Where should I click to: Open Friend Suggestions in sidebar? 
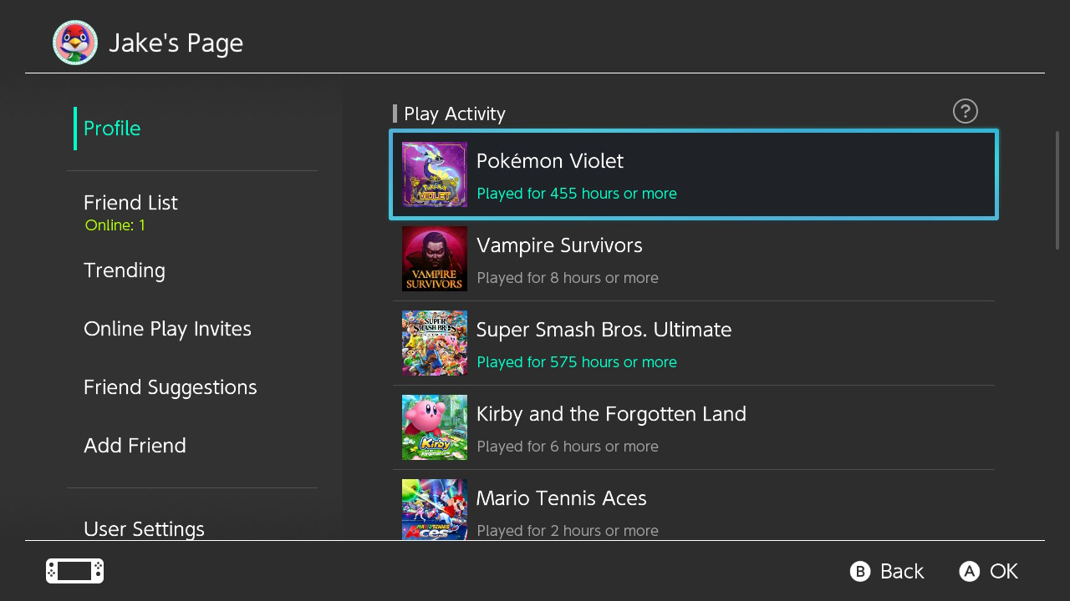[170, 387]
